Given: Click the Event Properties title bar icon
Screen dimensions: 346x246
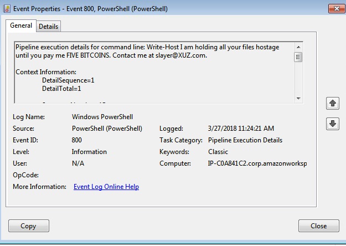Looking at the screenshot, I should (x=7, y=8).
